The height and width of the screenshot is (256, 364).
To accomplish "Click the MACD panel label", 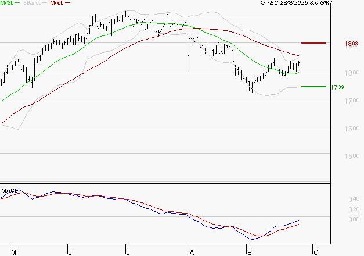I will pos(9,191).
